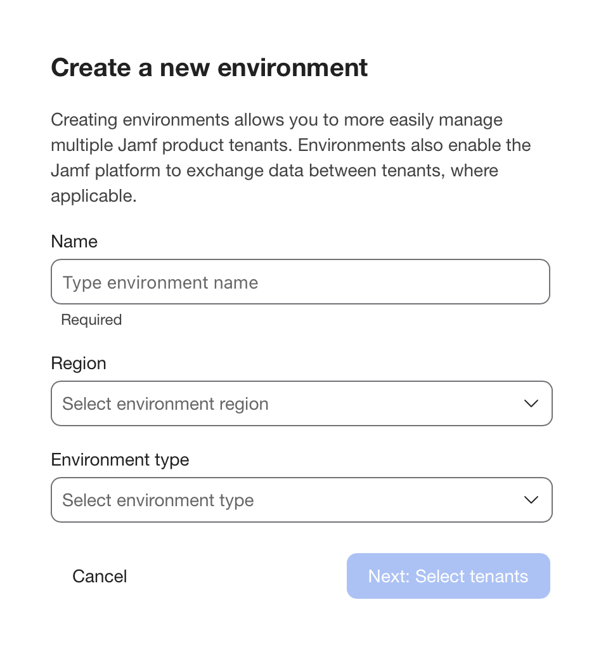The height and width of the screenshot is (647, 601).
Task: Dismiss the dialog with Cancel
Action: [x=100, y=576]
